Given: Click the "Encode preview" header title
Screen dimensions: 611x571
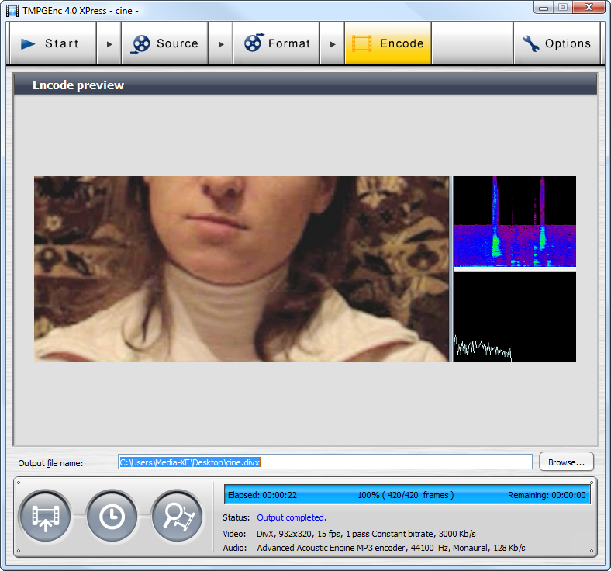Looking at the screenshot, I should coord(78,85).
